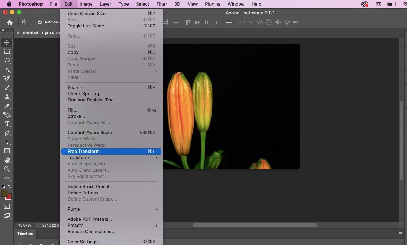Open the Filter menu
Viewport: 407px width, 245px height.
point(161,4)
